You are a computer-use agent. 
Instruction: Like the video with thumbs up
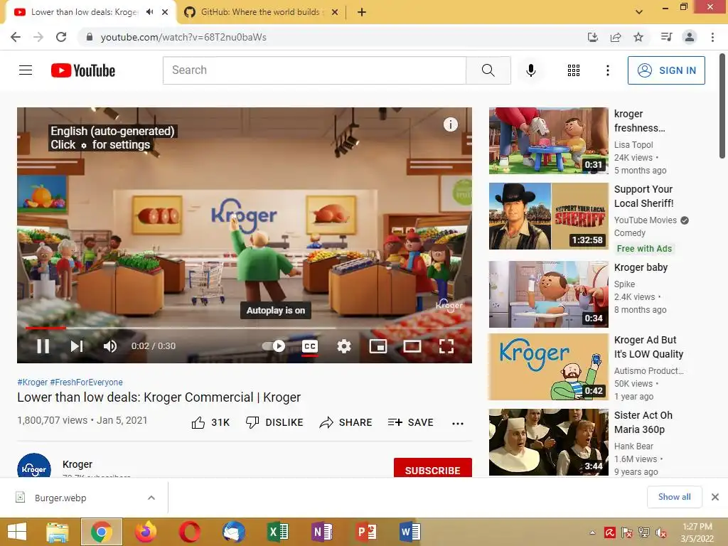pyautogui.click(x=210, y=422)
